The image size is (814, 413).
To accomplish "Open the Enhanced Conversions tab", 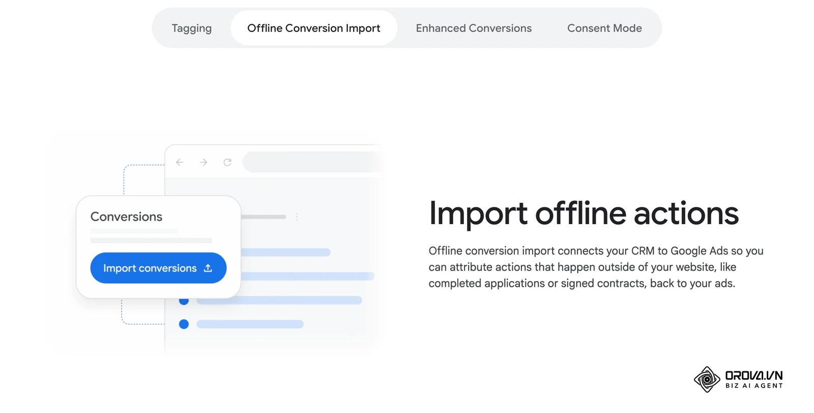I will click(x=474, y=28).
